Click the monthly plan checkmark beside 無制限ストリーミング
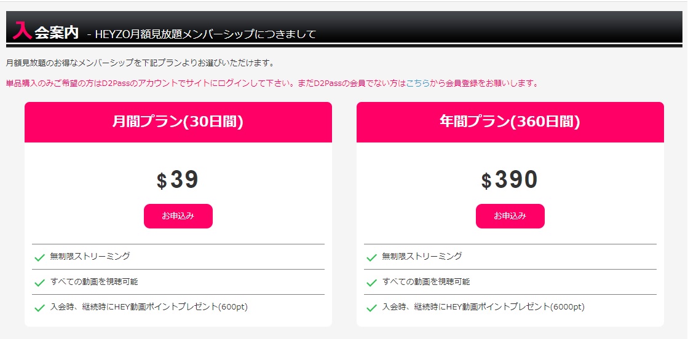The height and width of the screenshot is (339, 688). click(x=39, y=257)
